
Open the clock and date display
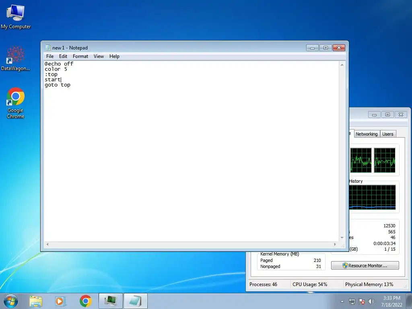tap(391, 301)
